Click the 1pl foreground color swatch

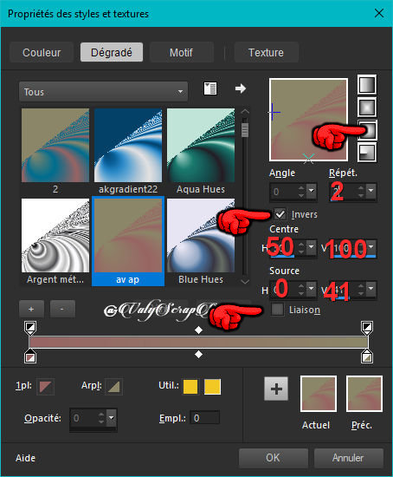46,386
